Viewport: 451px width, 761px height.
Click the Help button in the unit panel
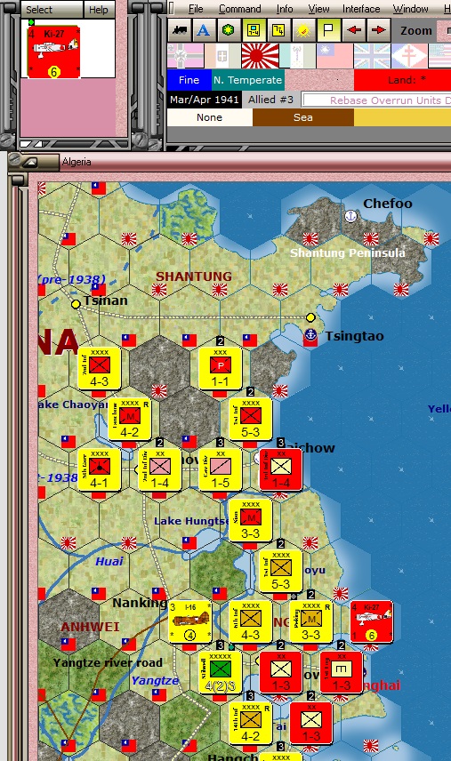pos(99,10)
